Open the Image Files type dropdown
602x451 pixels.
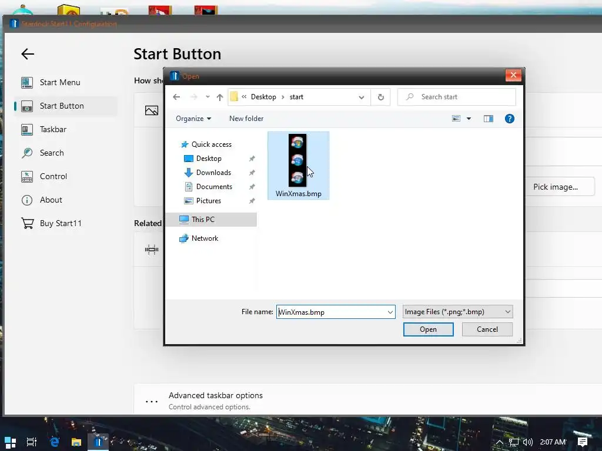[x=457, y=312]
